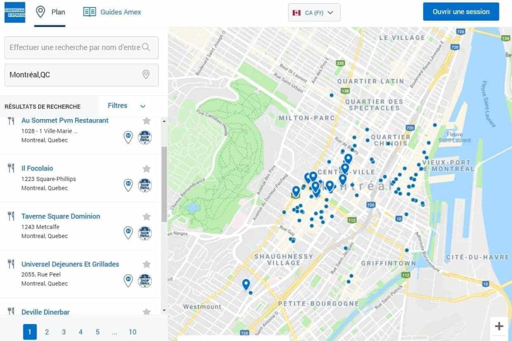Open the CA (Fr) language dropdown

coord(314,12)
